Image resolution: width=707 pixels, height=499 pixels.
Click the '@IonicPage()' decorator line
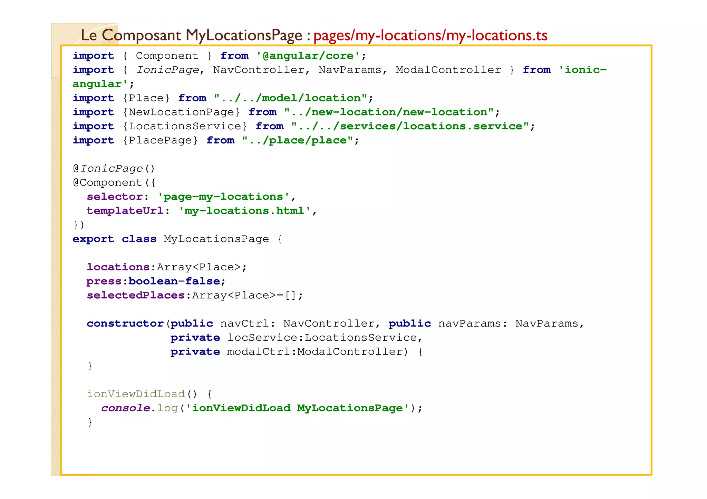pyautogui.click(x=114, y=169)
